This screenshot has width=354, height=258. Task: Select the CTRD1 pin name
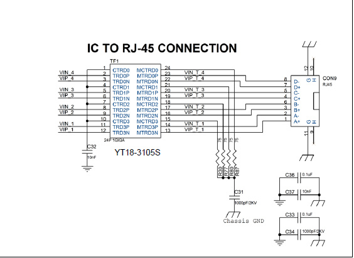point(121,87)
